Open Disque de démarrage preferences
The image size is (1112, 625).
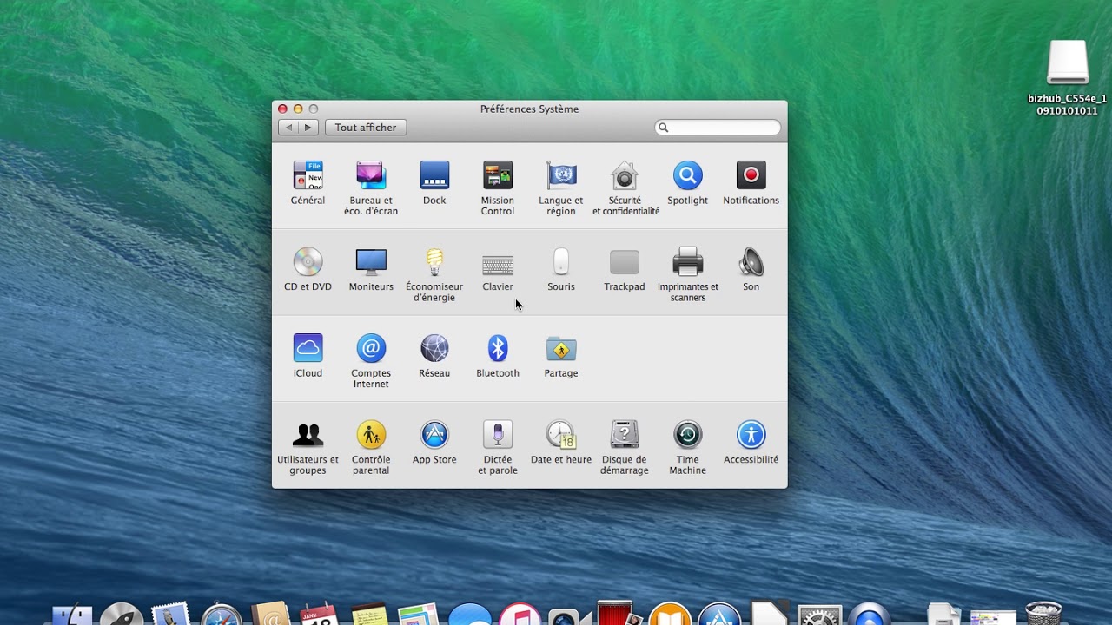(625, 447)
